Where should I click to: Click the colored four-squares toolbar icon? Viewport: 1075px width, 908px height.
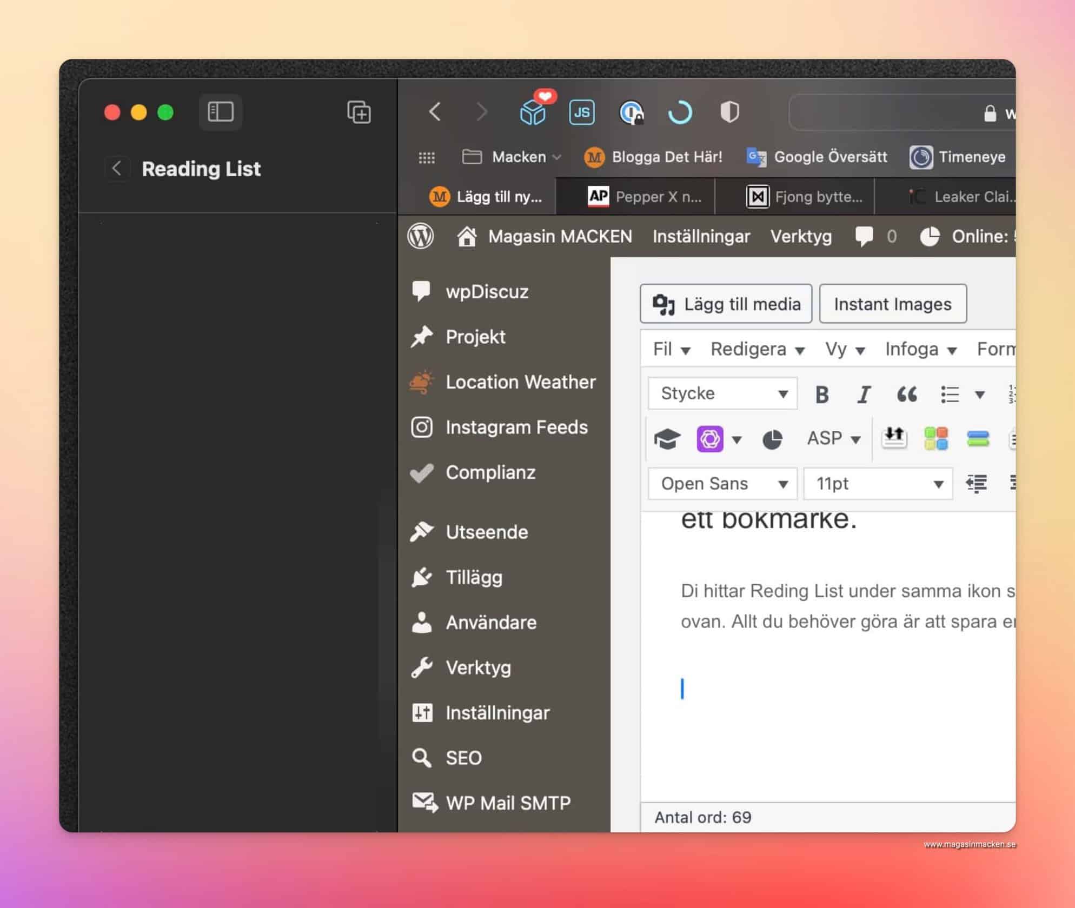[936, 438]
